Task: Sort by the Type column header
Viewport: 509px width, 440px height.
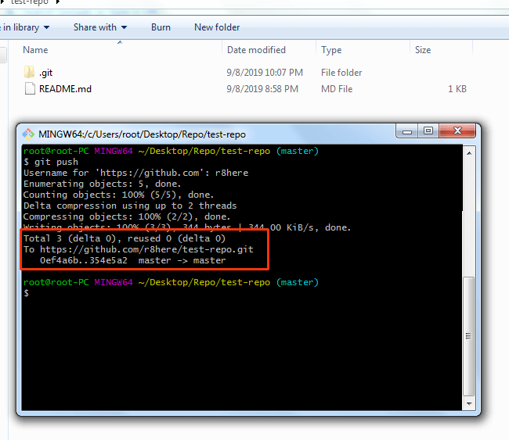Action: (x=331, y=50)
